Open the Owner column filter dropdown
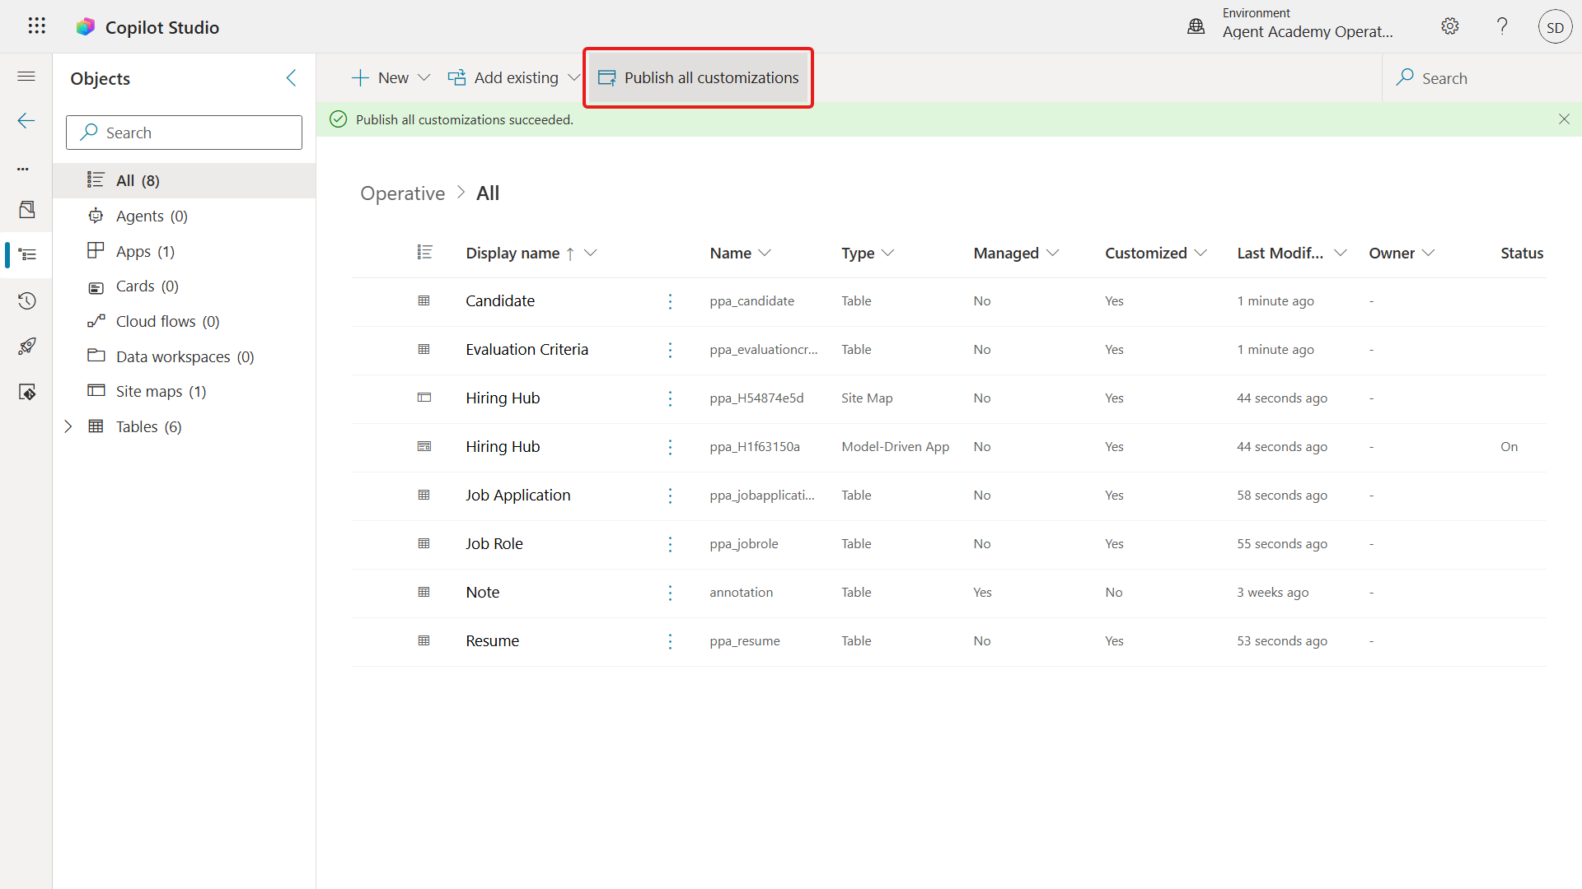Image resolution: width=1582 pixels, height=889 pixels. [1429, 253]
